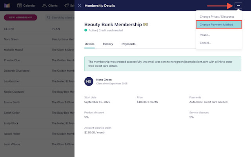Switch to the History tab

pyautogui.click(x=108, y=44)
